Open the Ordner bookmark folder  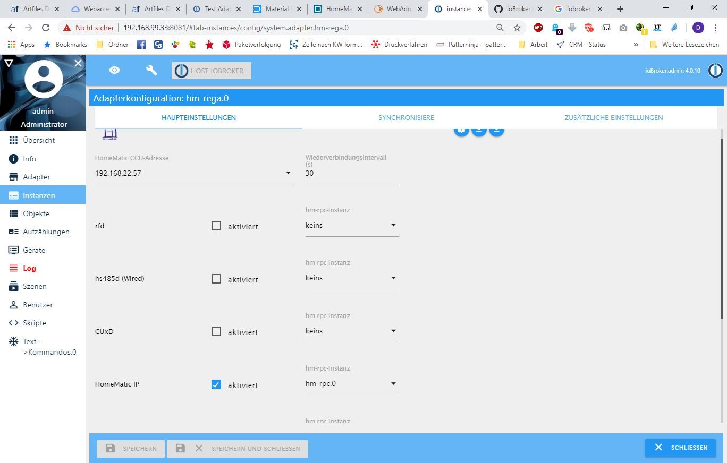pos(113,45)
